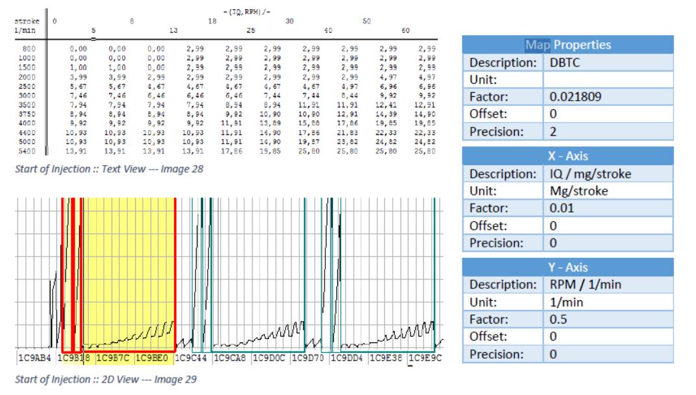
Task: Click the Y-axis unit value 1/min
Action: [608, 302]
